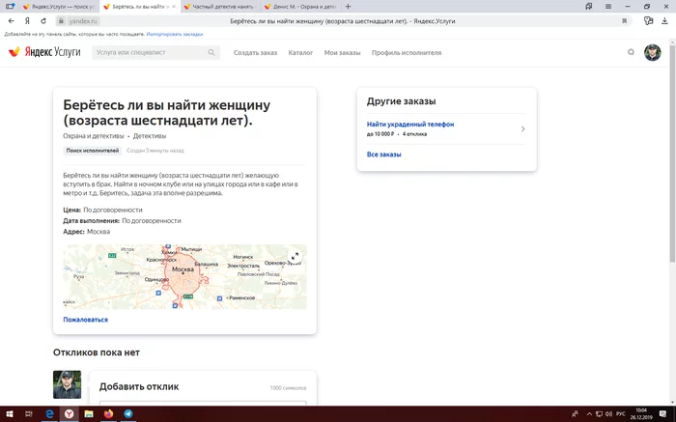Launch Firefox from the taskbar
The image size is (676, 422).
pos(108,414)
